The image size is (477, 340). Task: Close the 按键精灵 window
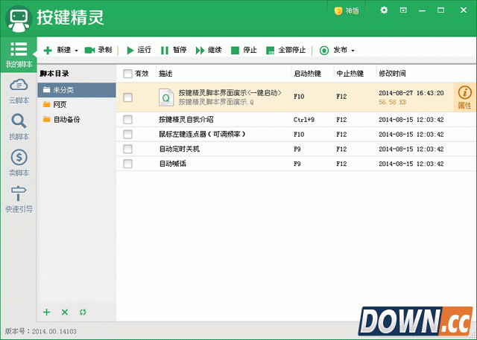464,10
